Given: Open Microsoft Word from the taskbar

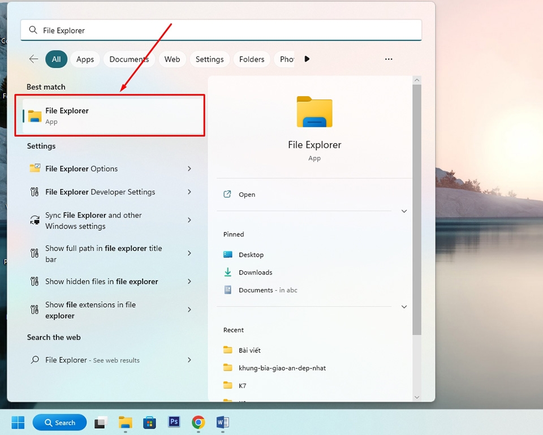Looking at the screenshot, I should point(222,422).
